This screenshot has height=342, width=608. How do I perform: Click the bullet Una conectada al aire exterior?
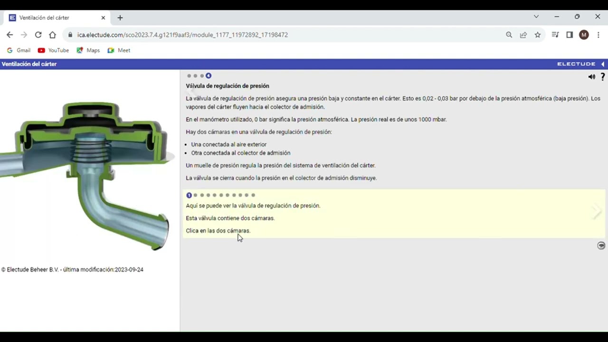coord(229,144)
